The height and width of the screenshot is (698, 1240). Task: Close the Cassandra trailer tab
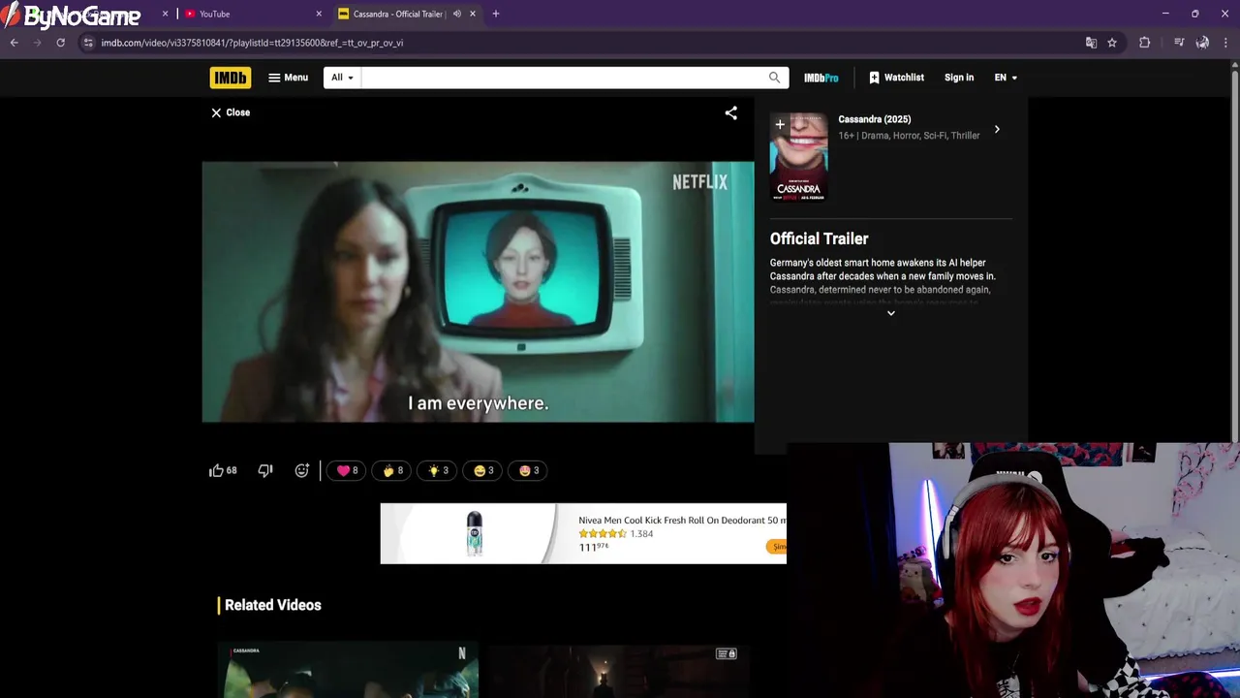(473, 14)
